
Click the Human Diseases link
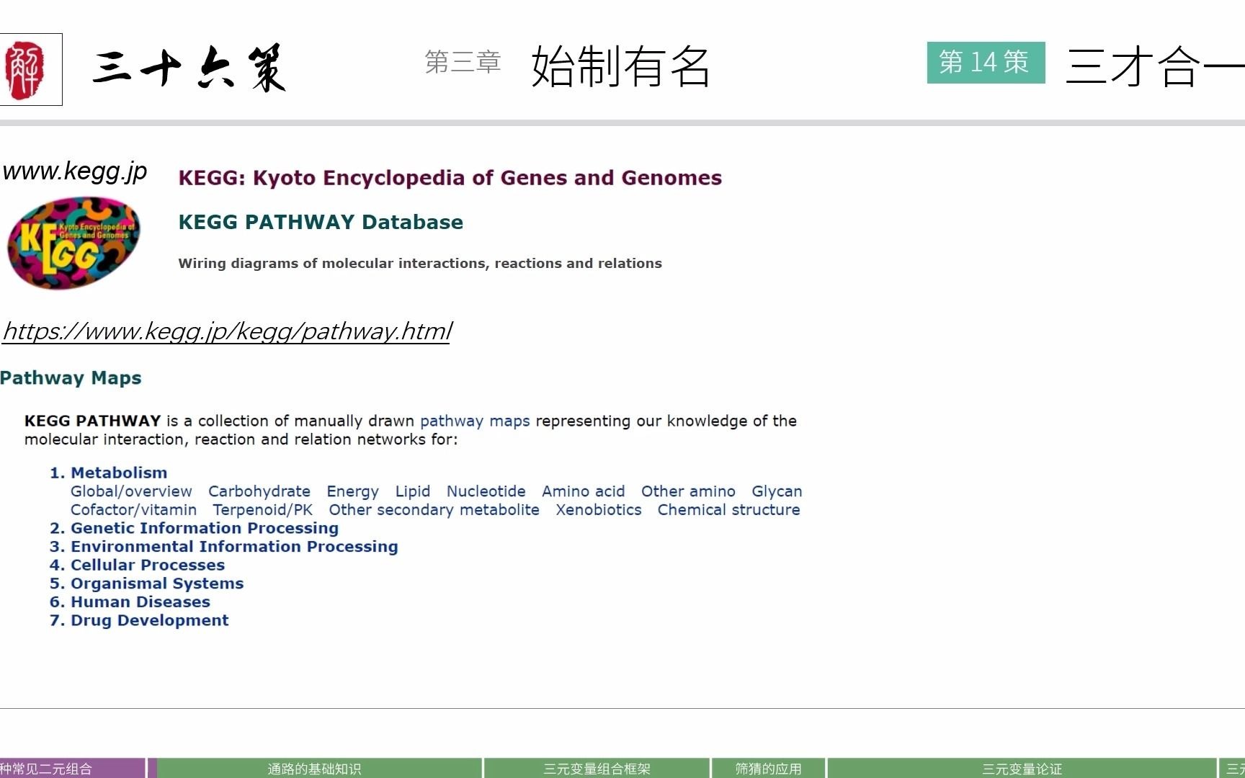pyautogui.click(x=140, y=602)
